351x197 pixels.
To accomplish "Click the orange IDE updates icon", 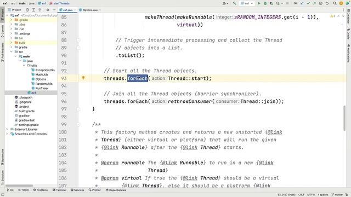I will [341, 3].
